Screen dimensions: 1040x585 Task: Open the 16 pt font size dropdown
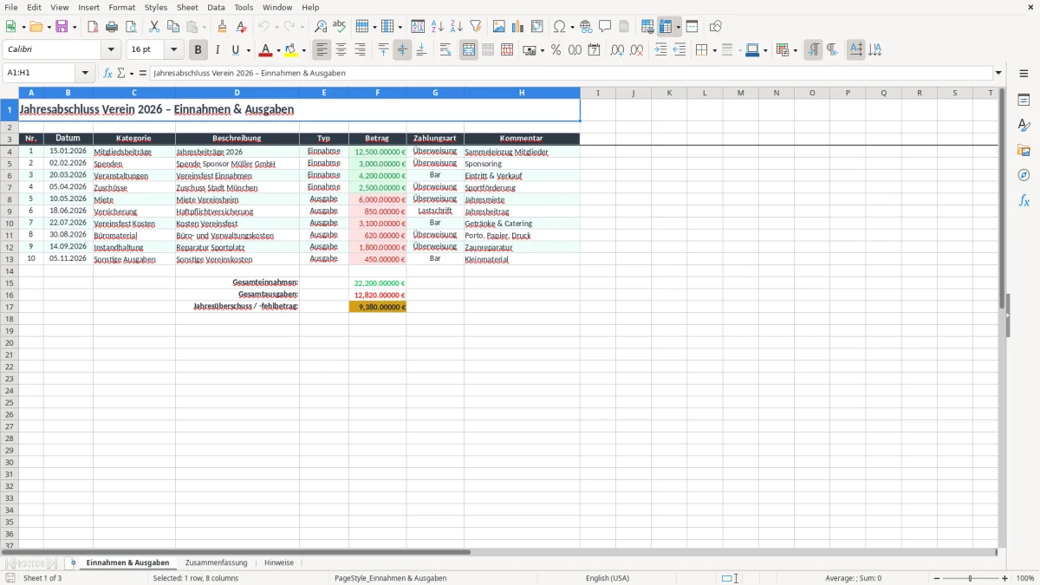point(173,50)
